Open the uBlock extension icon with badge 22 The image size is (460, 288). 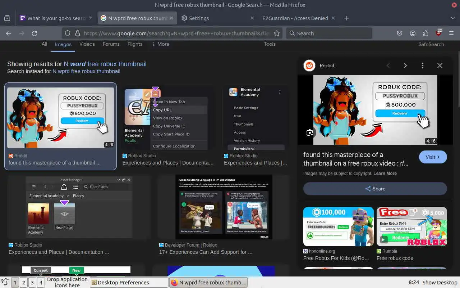[438, 33]
